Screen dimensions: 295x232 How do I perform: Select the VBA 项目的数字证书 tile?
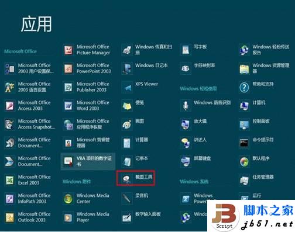(x=88, y=161)
